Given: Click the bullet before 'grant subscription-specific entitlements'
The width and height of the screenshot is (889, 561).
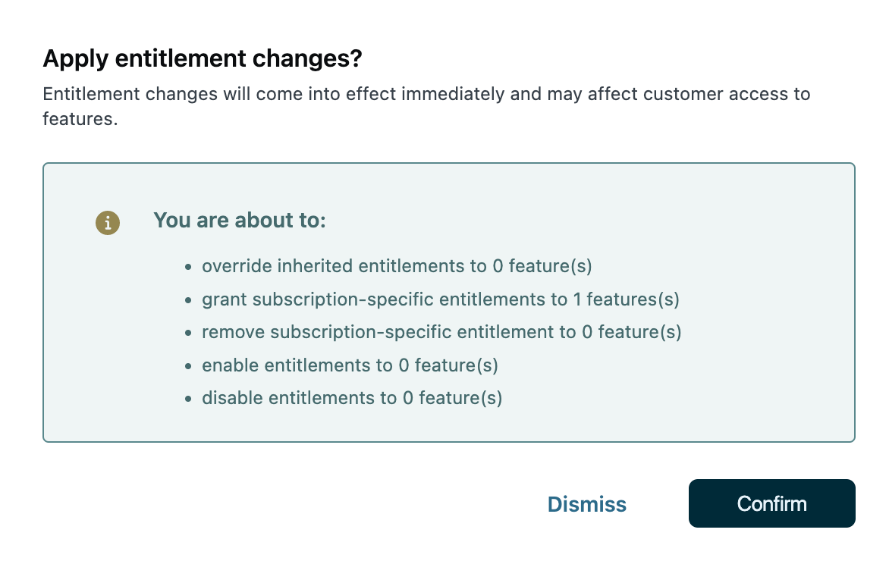Looking at the screenshot, I should 188,300.
